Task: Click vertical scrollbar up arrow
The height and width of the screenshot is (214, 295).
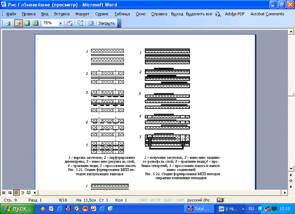Action: (291, 31)
